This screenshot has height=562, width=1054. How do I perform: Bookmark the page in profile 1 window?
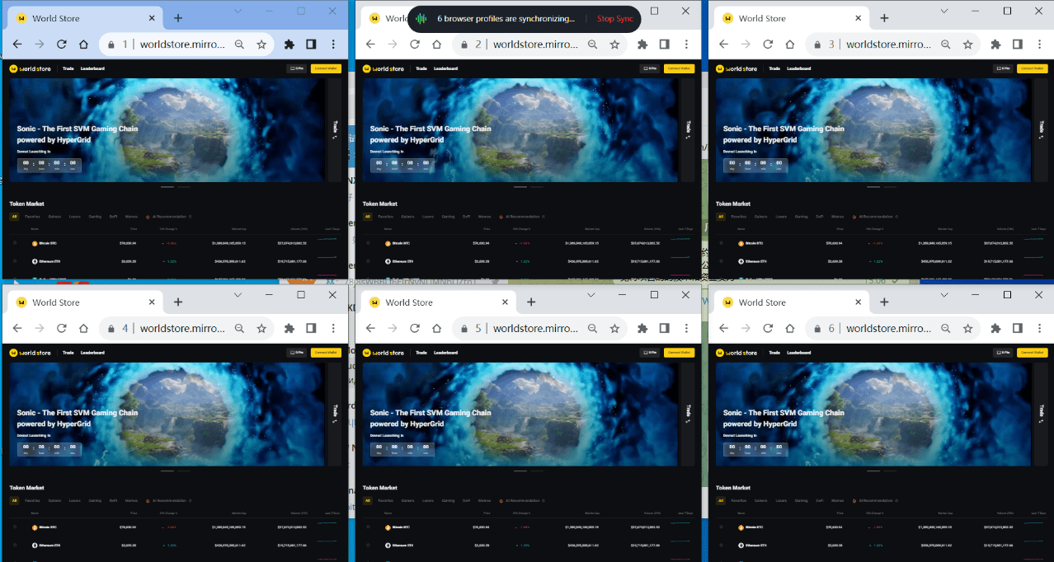(x=261, y=44)
